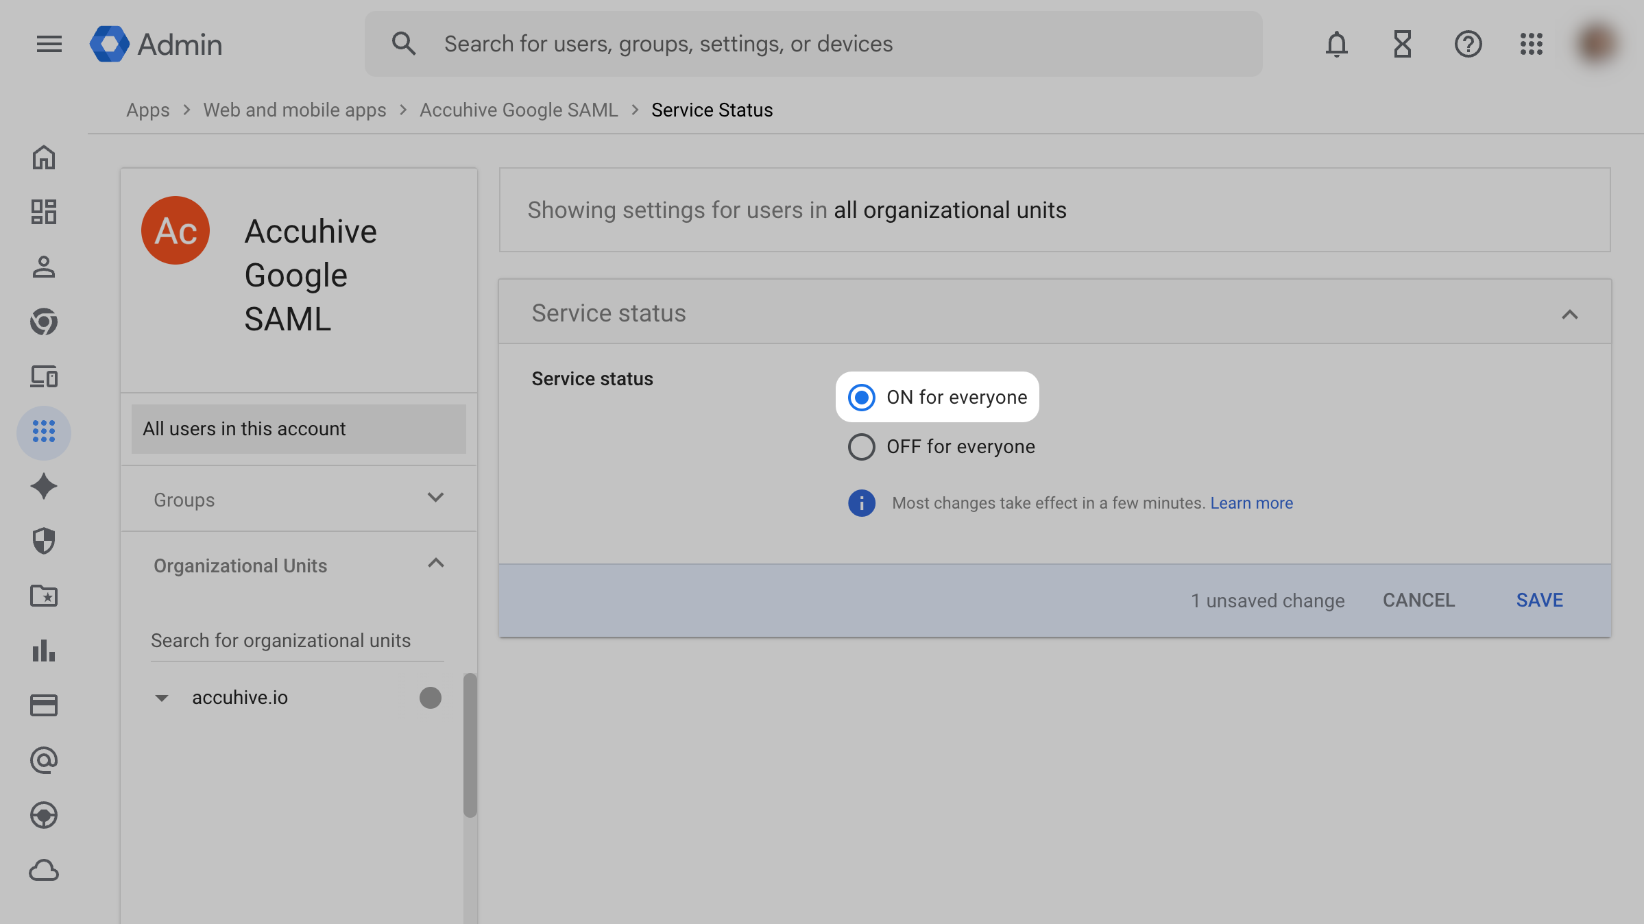Open Chrome browser management icon

tap(44, 321)
